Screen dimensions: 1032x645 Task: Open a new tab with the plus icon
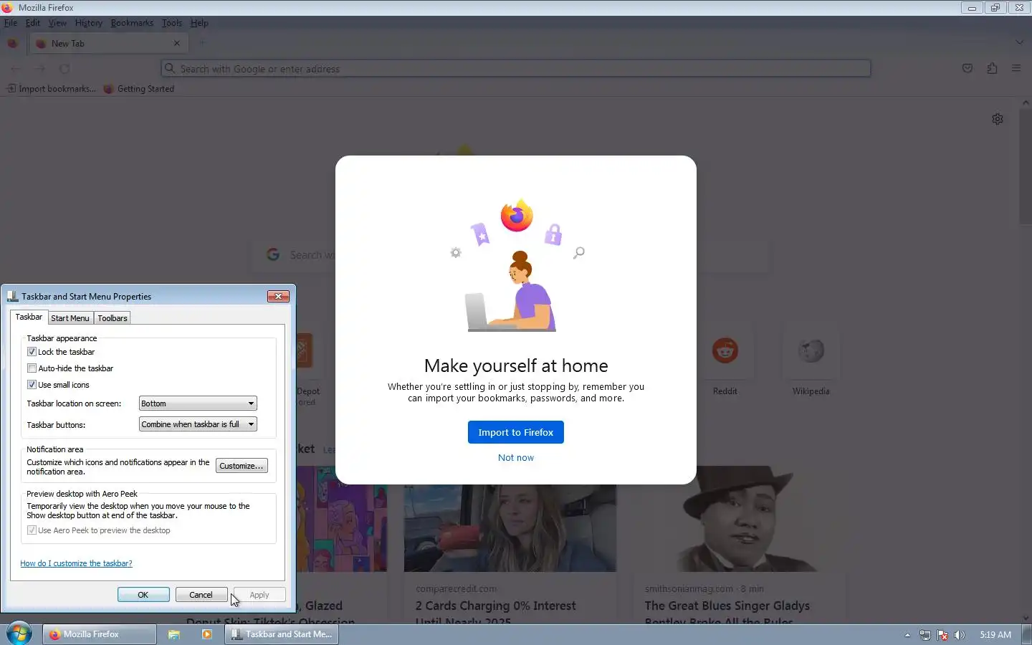(202, 43)
